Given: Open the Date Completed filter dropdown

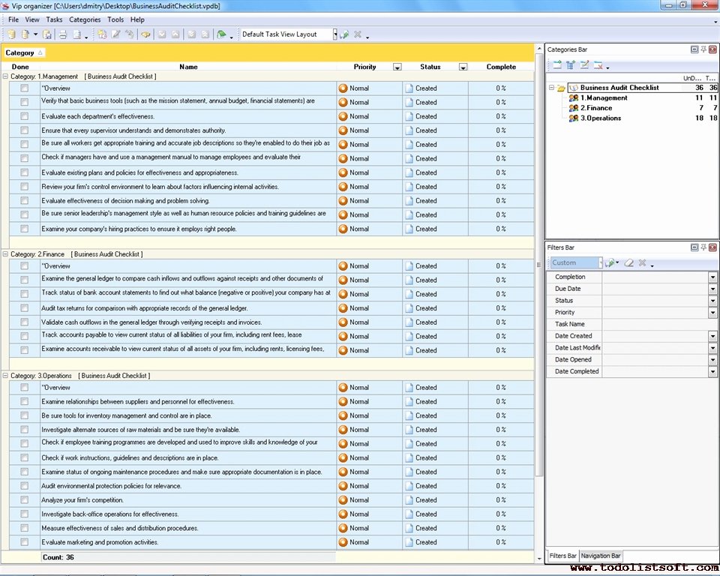Looking at the screenshot, I should 712,371.
